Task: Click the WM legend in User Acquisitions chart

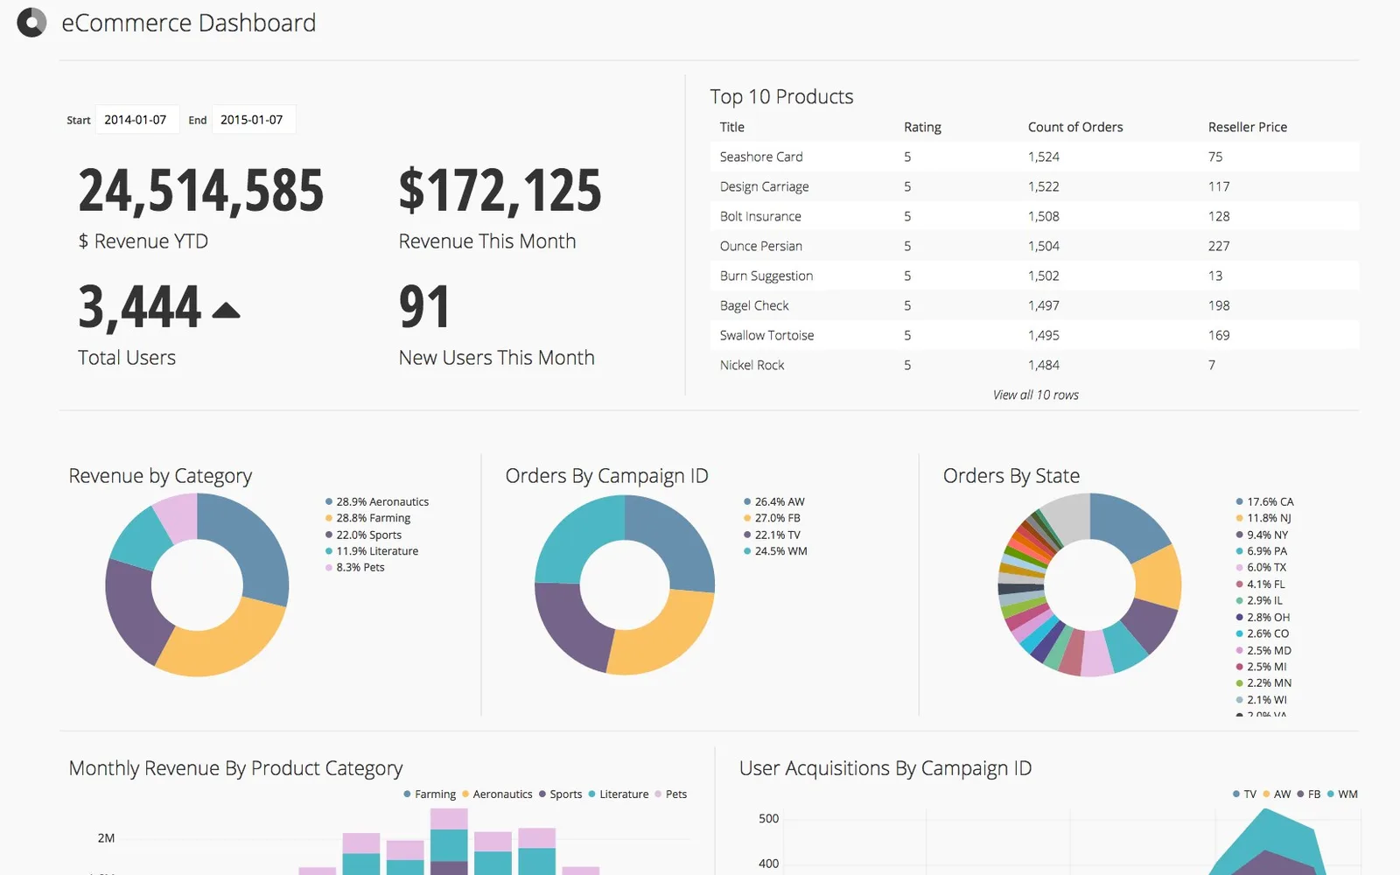Action: (1342, 794)
